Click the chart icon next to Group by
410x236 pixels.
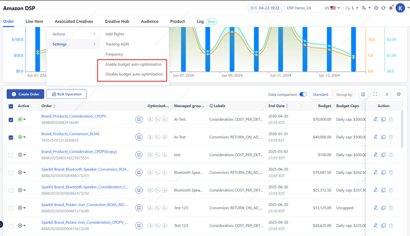[363, 94]
